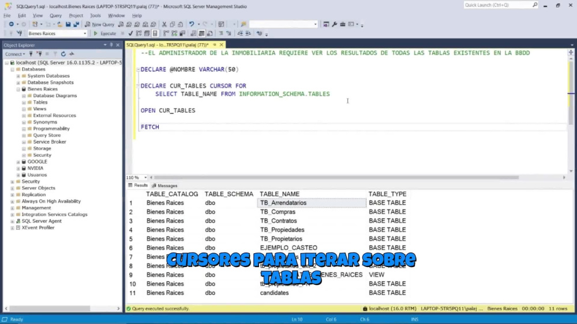Toggle Results to Text output mode
Screen dimensions: 577x324
pyautogui.click(x=193, y=33)
